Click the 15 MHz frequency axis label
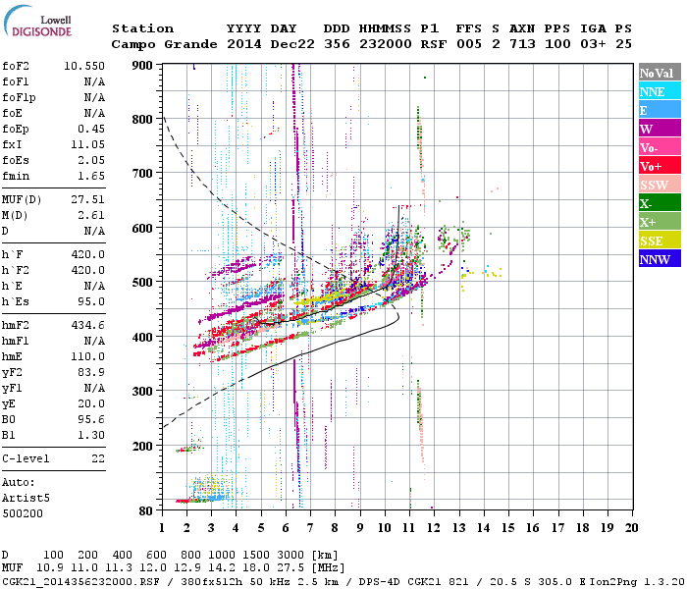687x589 pixels. tap(507, 528)
